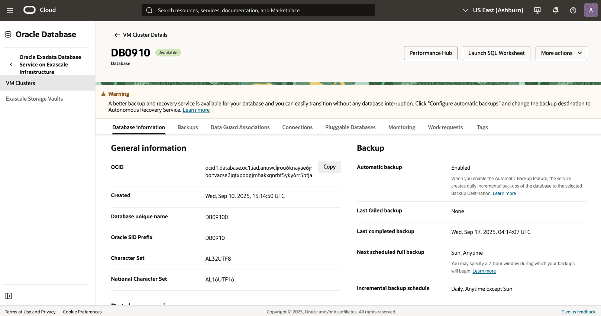Click the Backup section heading
The image size is (601, 316).
[x=371, y=148]
